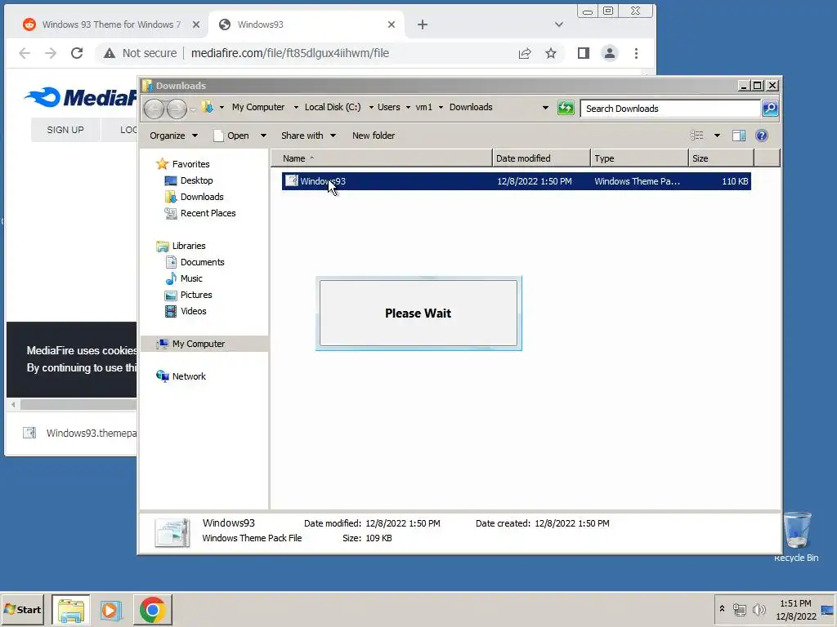Open Windows Explorer from the taskbar
The width and height of the screenshot is (837, 627).
pos(71,610)
